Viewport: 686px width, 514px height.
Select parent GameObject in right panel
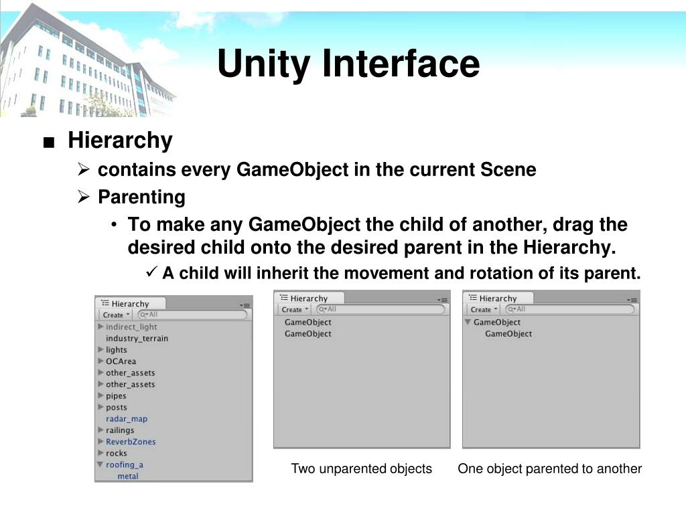click(x=497, y=322)
